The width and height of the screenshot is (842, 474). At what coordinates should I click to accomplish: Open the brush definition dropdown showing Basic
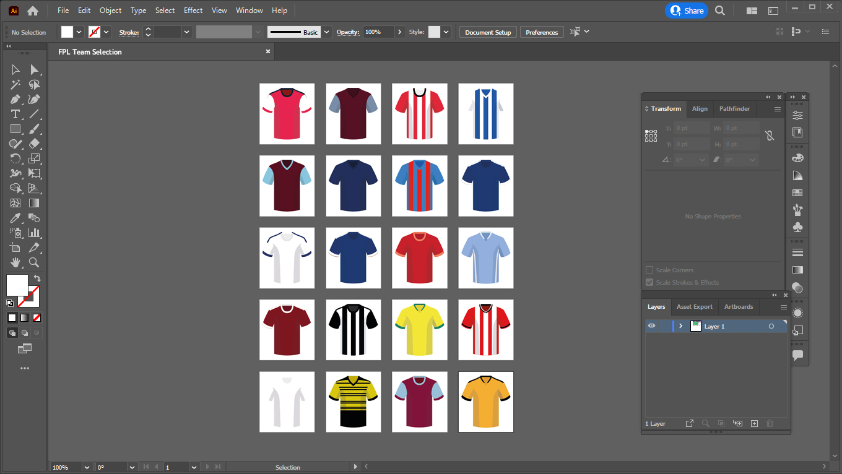click(x=326, y=32)
